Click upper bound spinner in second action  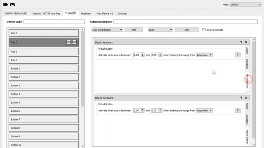pos(156,111)
